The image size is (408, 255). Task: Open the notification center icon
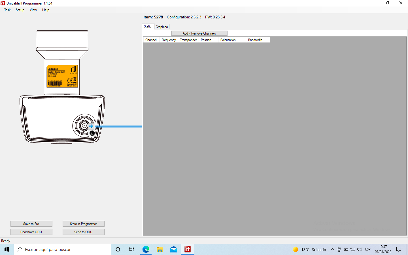[x=399, y=249]
